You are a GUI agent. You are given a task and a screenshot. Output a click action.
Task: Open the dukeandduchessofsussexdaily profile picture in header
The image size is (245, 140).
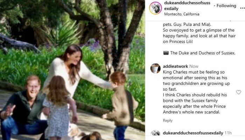pyautogui.click(x=155, y=8)
